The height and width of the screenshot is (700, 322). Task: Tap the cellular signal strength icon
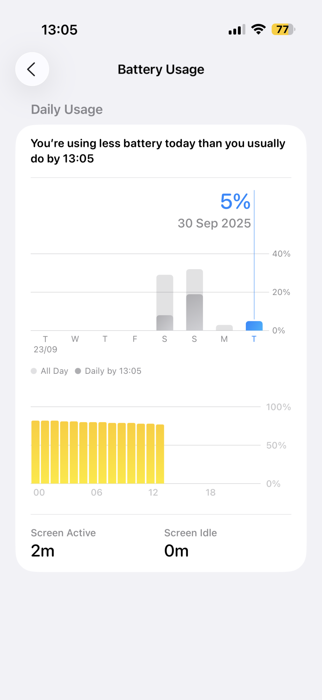click(237, 30)
